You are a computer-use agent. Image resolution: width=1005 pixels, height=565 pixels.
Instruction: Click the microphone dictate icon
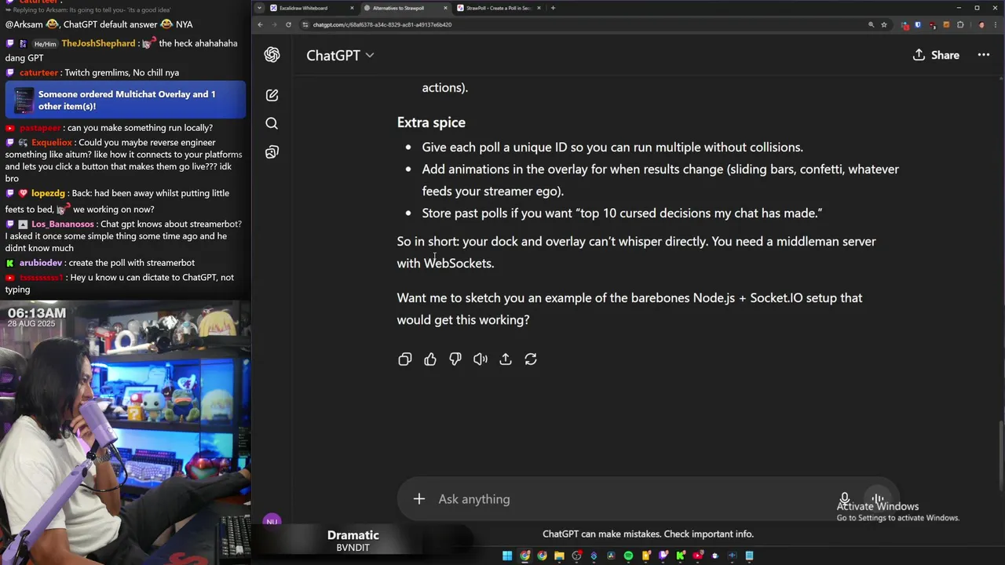[x=845, y=499]
